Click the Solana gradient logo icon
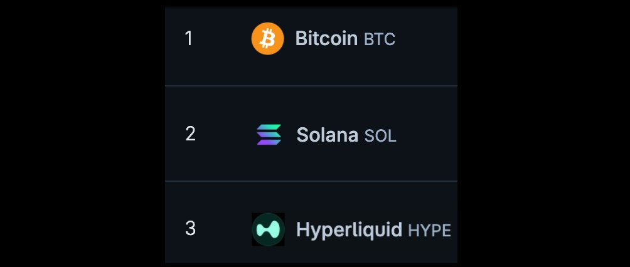Image resolution: width=630 pixels, height=267 pixels. (x=269, y=135)
